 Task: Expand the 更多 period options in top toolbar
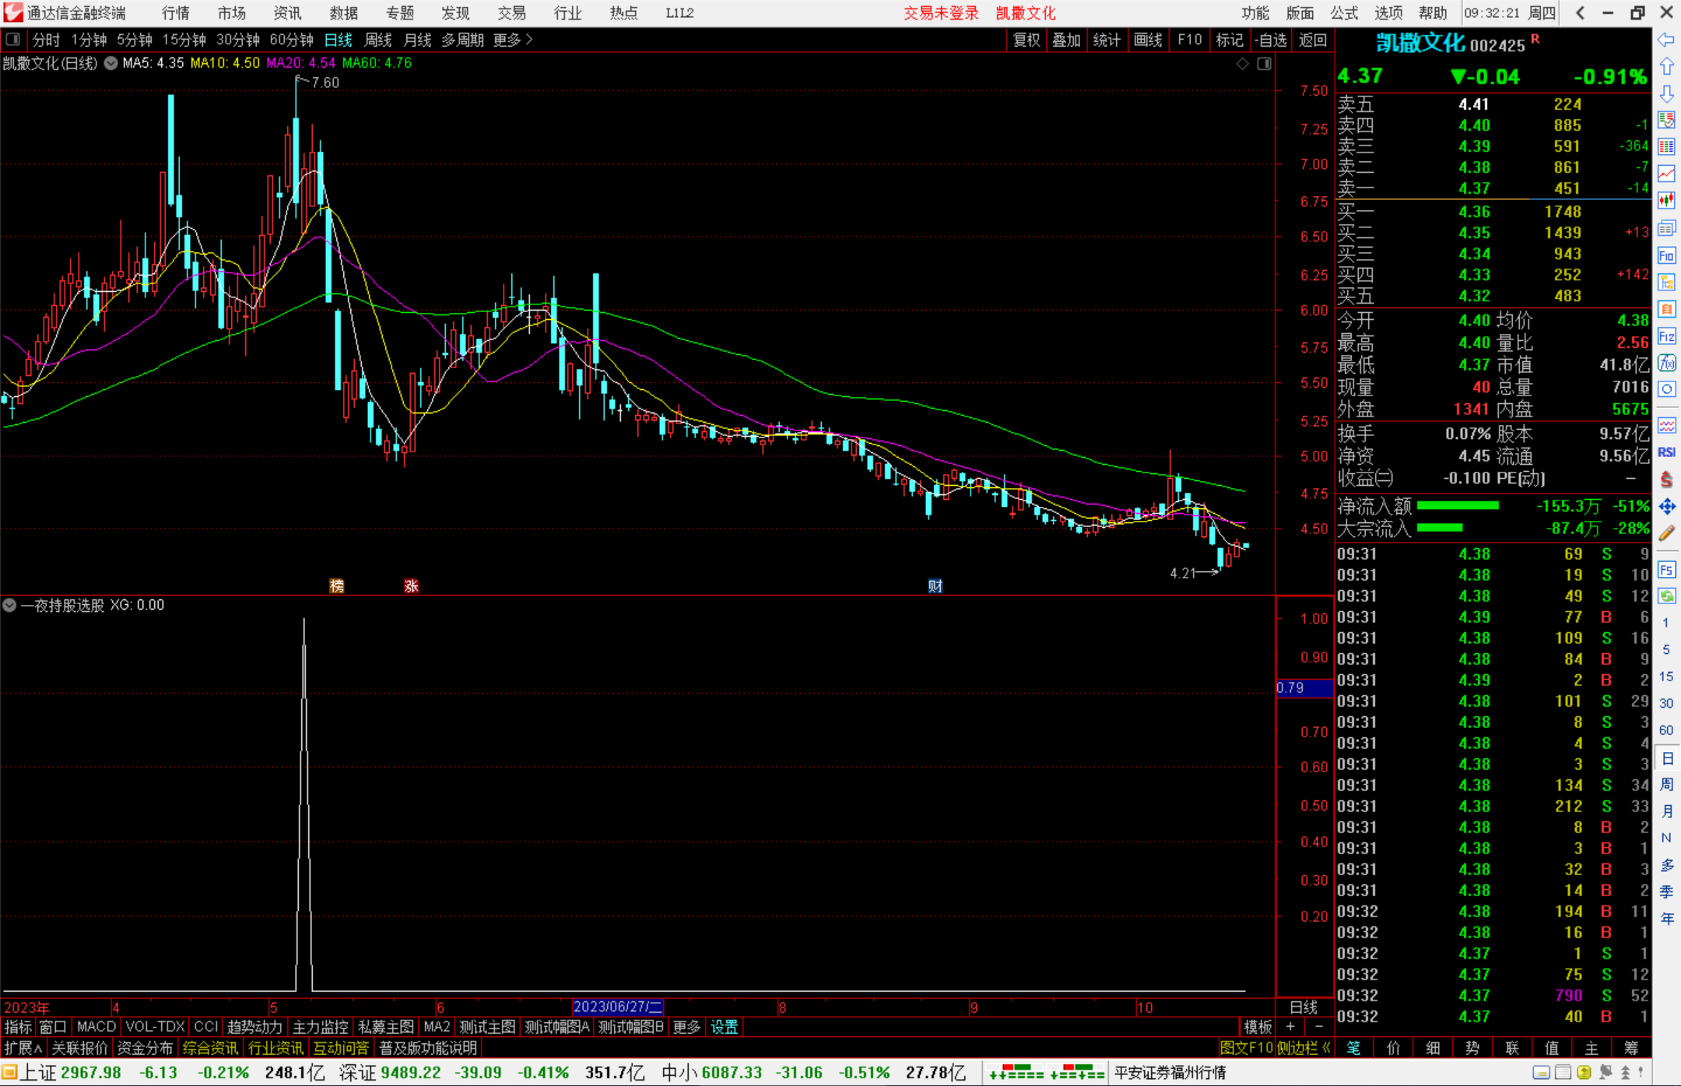(514, 40)
